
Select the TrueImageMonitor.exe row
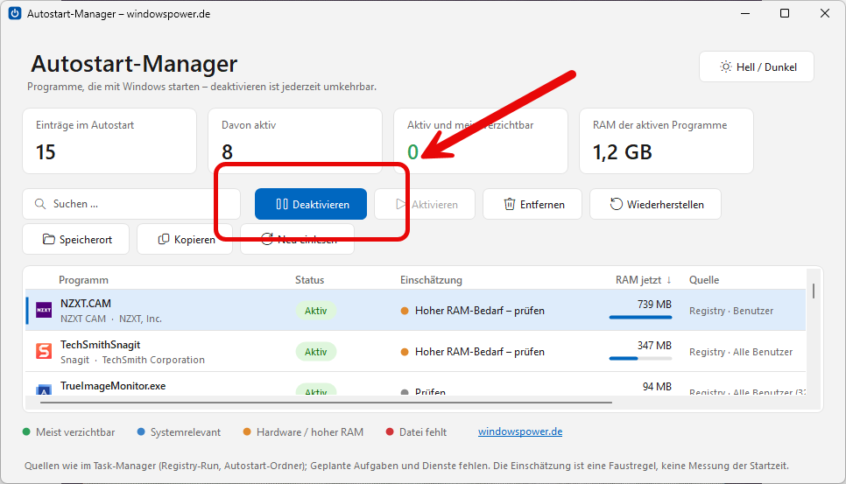pyautogui.click(x=415, y=383)
